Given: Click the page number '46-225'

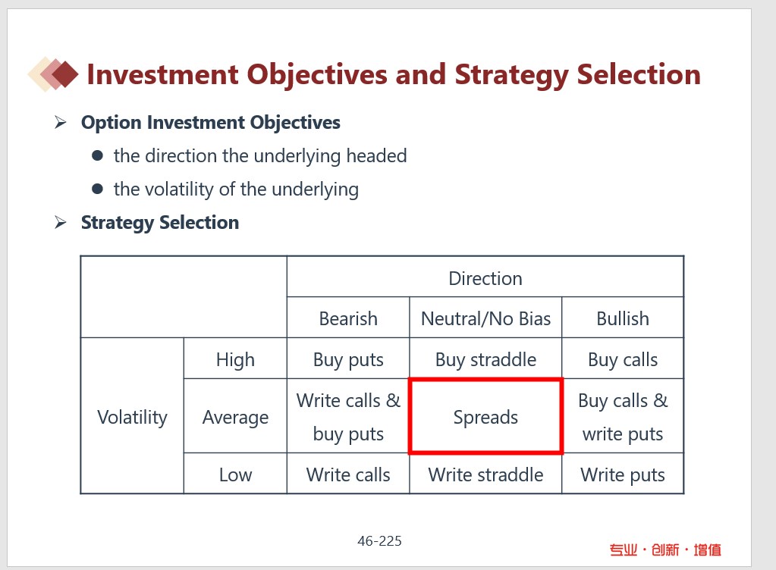Looking at the screenshot, I should 379,541.
